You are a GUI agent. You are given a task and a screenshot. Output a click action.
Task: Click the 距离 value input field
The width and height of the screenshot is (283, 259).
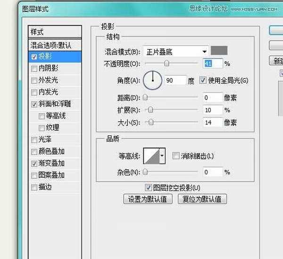pyautogui.click(x=212, y=98)
